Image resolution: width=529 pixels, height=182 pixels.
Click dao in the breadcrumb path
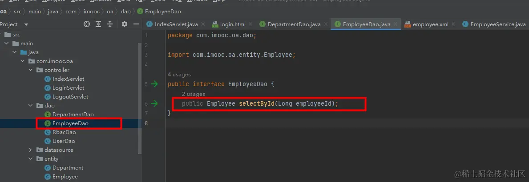[125, 12]
